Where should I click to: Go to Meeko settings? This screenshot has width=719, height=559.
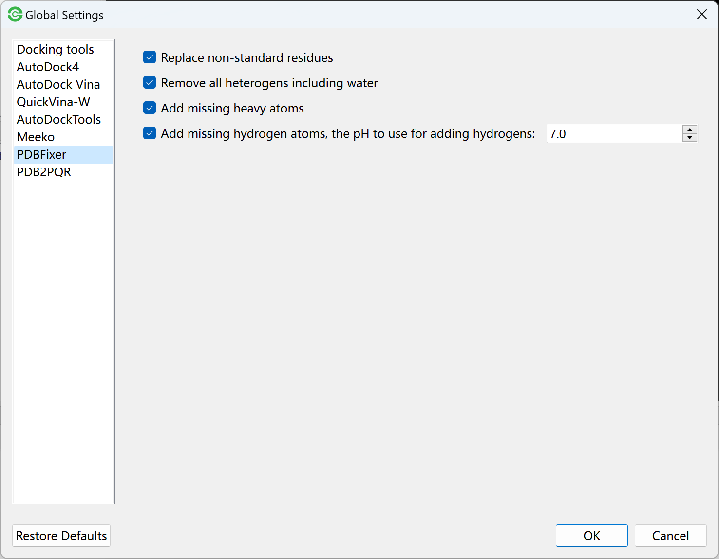click(x=63, y=137)
